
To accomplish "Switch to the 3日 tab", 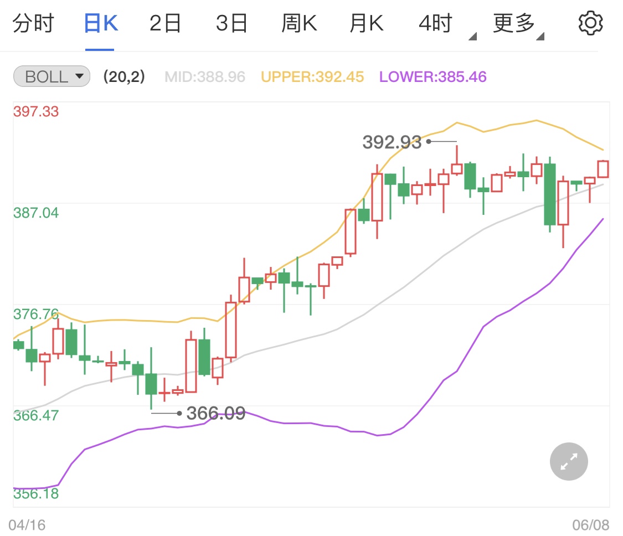I will pyautogui.click(x=231, y=23).
